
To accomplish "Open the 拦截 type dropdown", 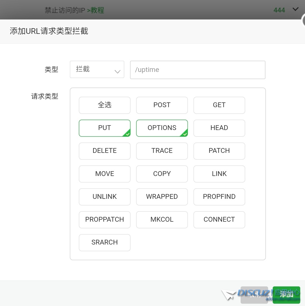I will pos(97,69).
